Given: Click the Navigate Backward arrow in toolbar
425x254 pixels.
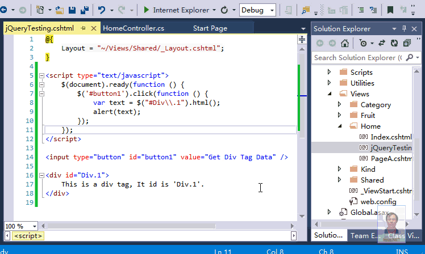Looking at the screenshot, I should click(3, 10).
